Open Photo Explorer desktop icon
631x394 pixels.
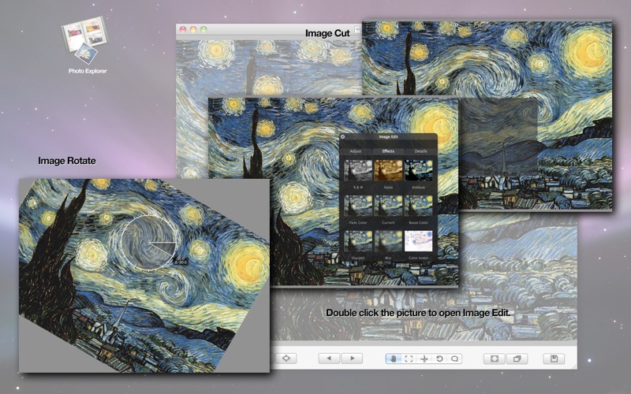[86, 45]
